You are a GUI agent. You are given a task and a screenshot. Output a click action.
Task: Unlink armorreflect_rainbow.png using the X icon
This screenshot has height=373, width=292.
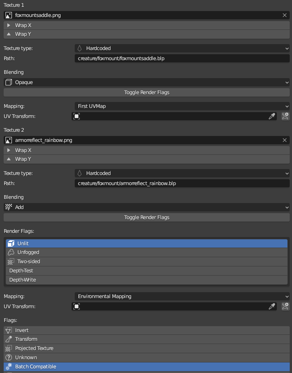(285, 140)
